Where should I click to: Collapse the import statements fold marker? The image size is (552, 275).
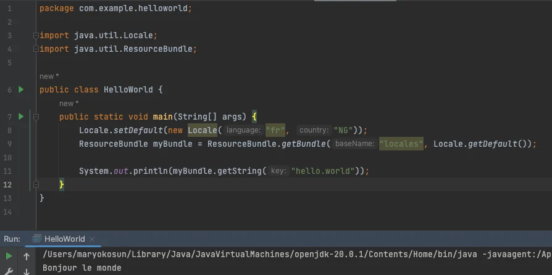(36, 35)
